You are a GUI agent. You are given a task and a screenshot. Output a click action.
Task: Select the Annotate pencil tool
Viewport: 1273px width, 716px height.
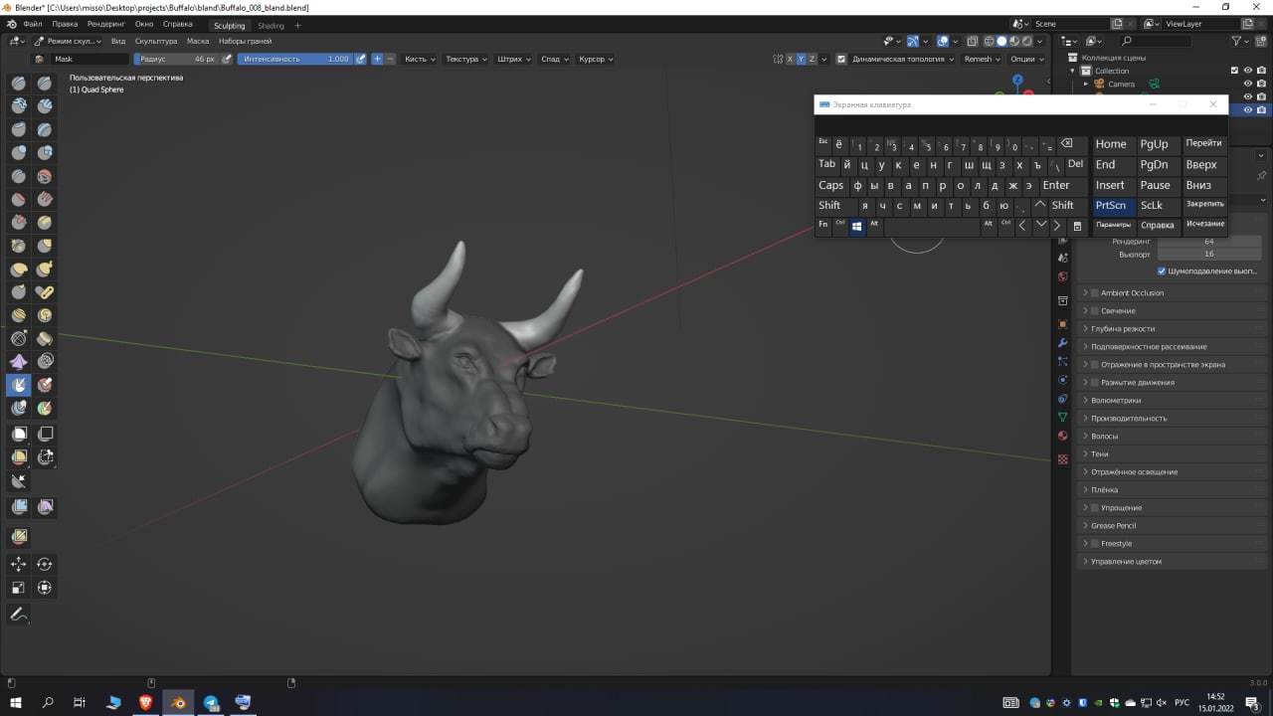19,615
